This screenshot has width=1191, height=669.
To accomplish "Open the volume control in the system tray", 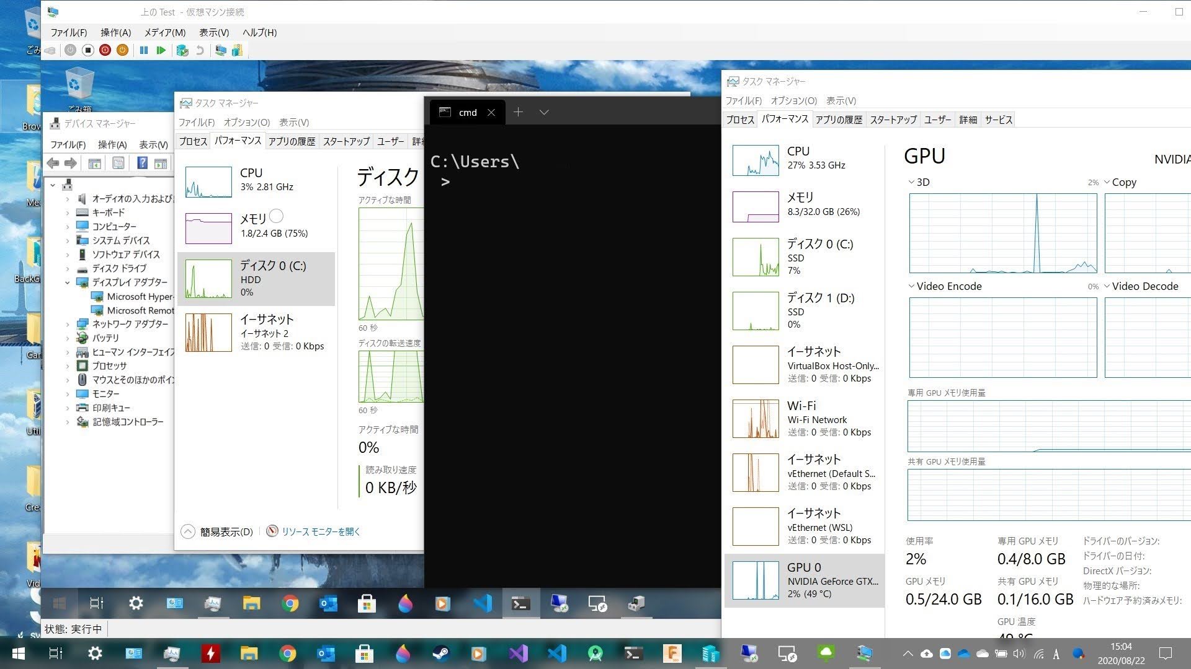I will (1019, 655).
